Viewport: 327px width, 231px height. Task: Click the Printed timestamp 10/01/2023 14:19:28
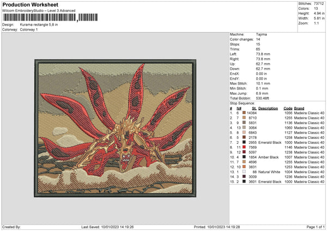[223, 227]
